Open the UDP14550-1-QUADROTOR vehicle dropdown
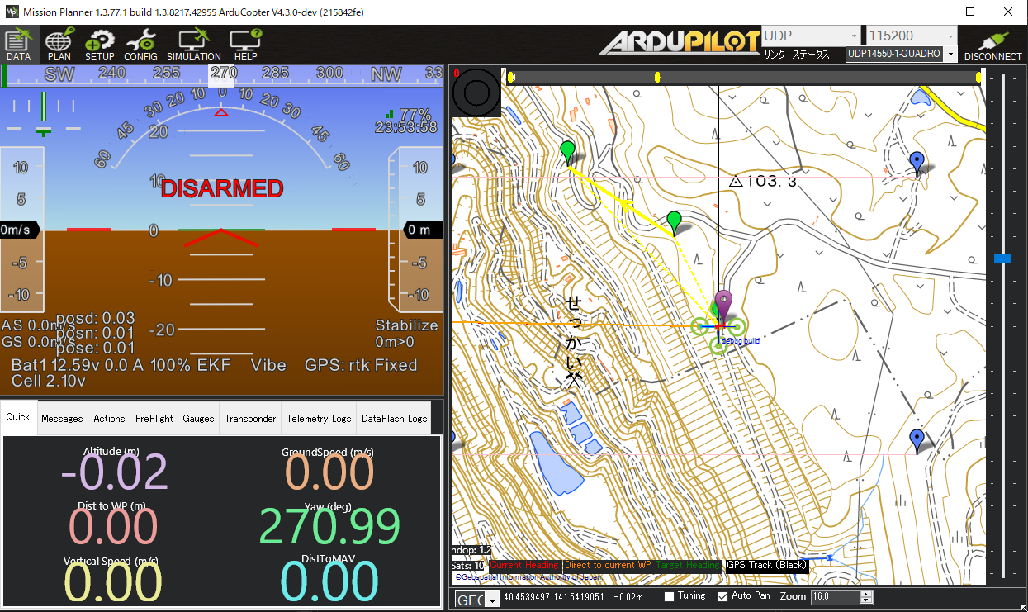Image resolution: width=1028 pixels, height=612 pixels. [901, 54]
